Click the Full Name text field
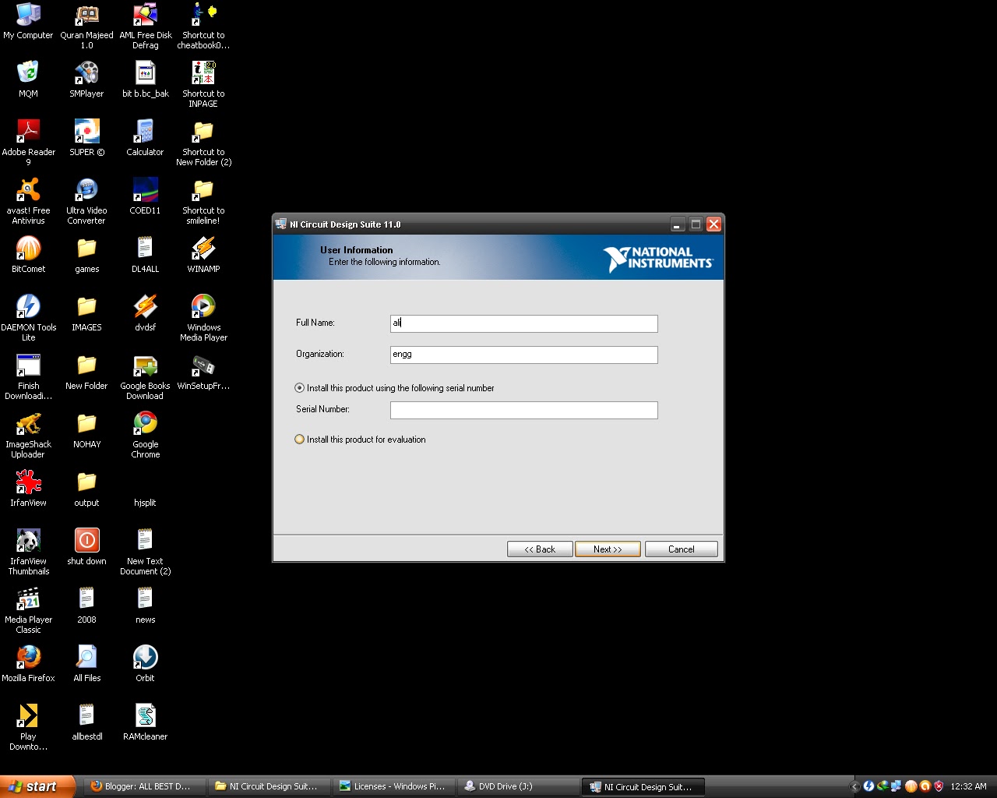 [x=523, y=323]
